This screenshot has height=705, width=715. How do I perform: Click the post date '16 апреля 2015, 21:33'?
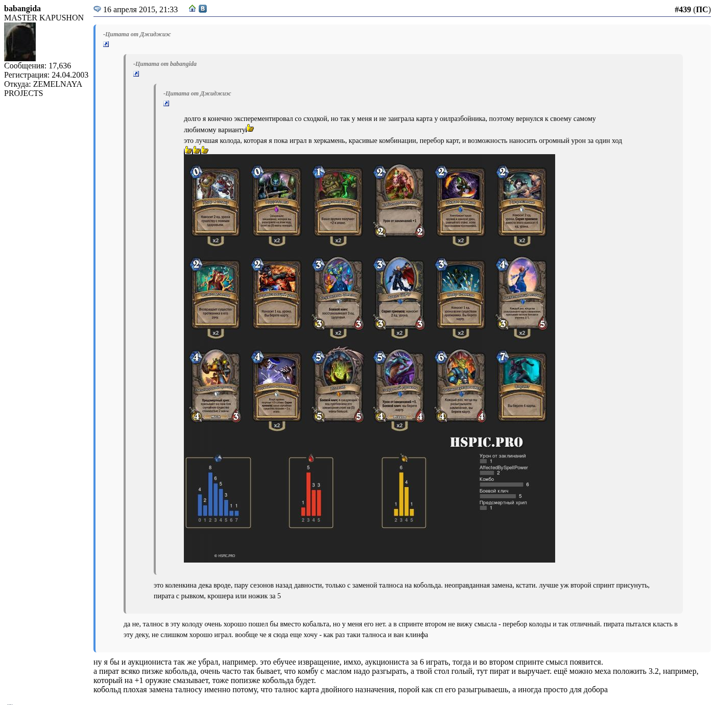point(140,9)
